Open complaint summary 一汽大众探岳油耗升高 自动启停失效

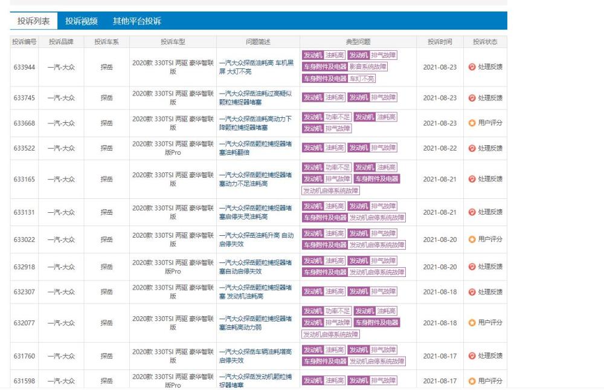(x=256, y=239)
